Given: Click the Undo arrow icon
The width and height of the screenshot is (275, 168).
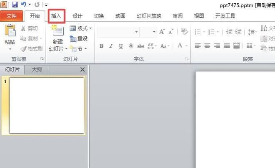Looking at the screenshot, I should tap(24, 4).
